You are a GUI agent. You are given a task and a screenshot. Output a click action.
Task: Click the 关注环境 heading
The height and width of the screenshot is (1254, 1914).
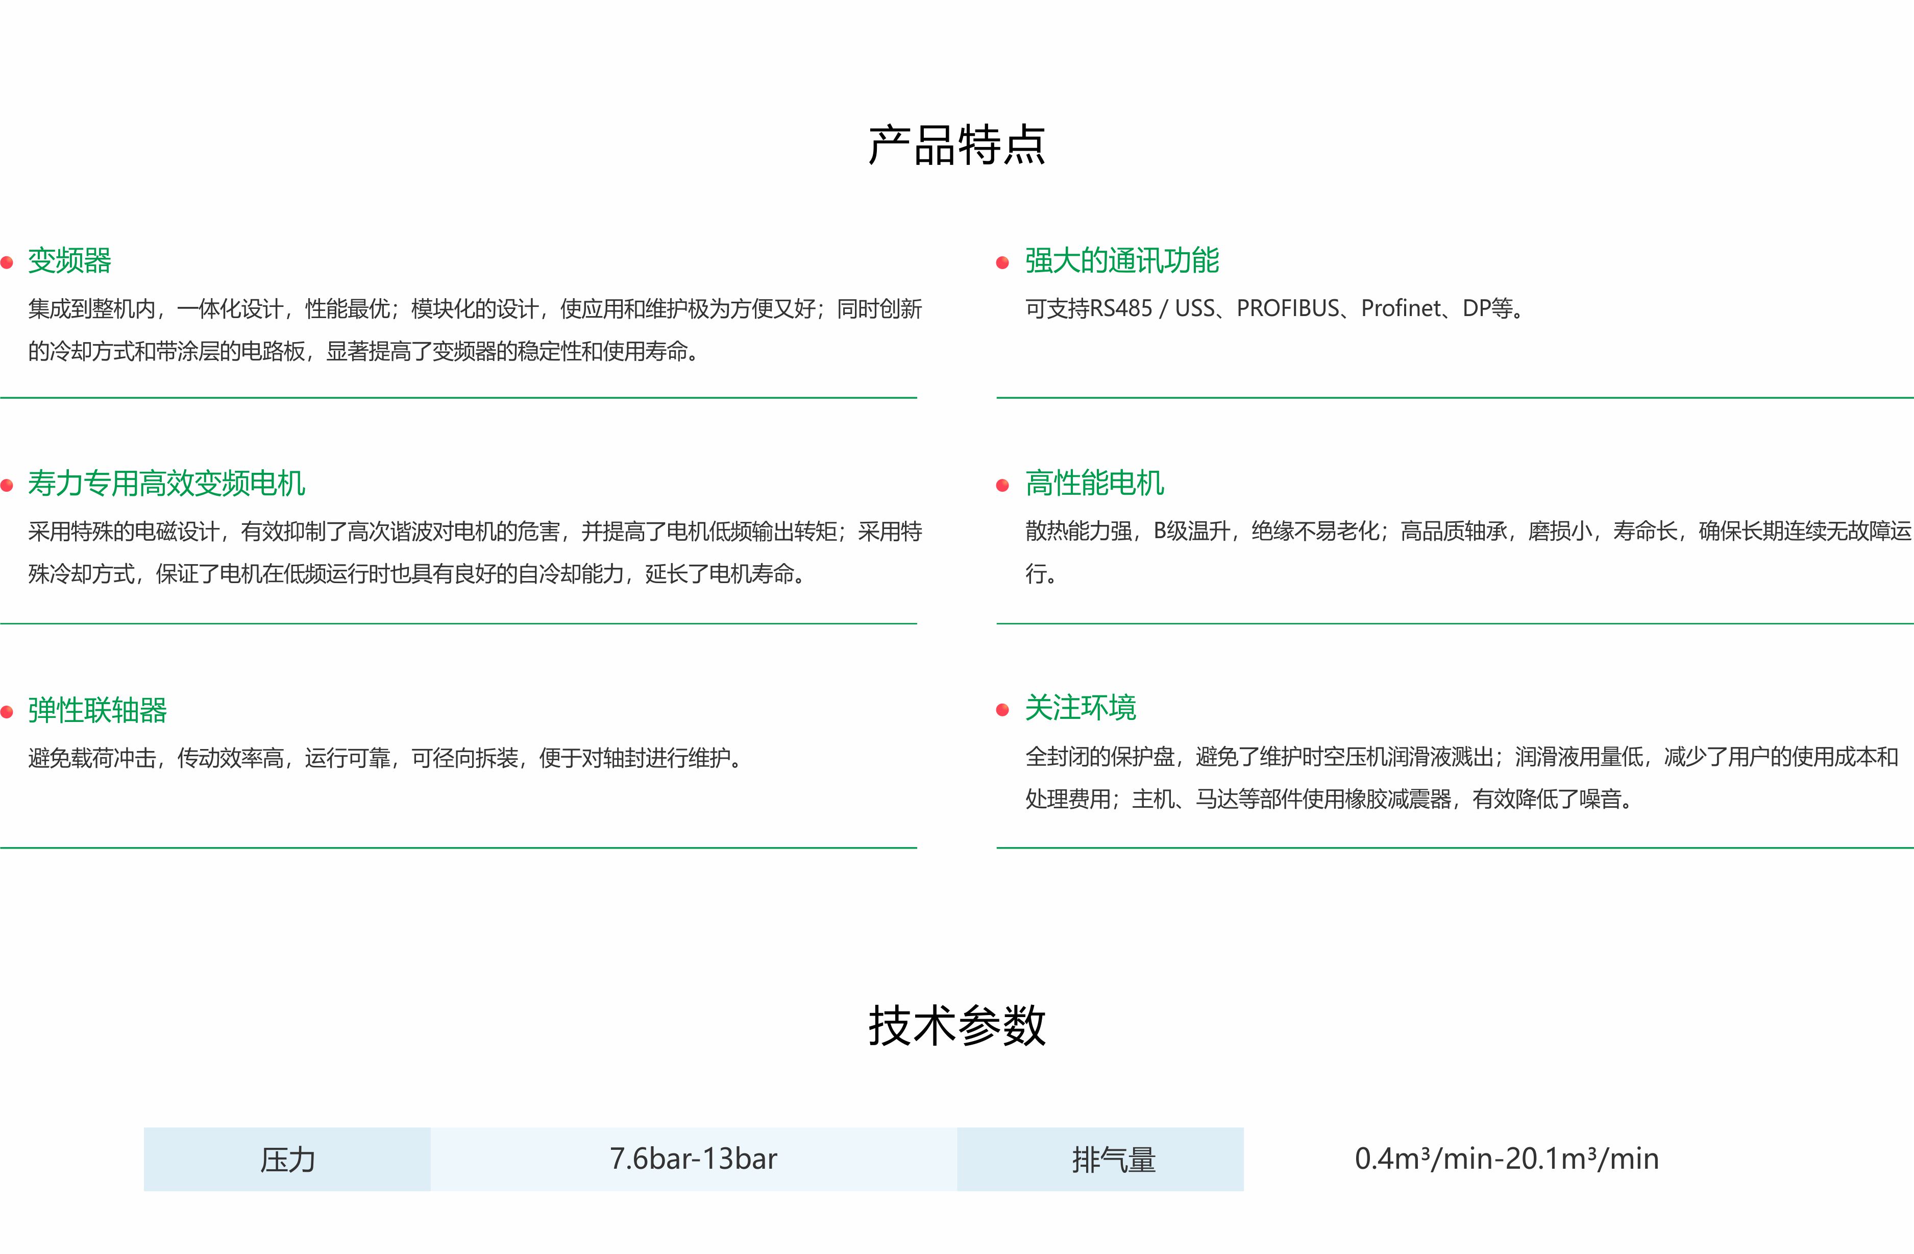click(x=1080, y=708)
